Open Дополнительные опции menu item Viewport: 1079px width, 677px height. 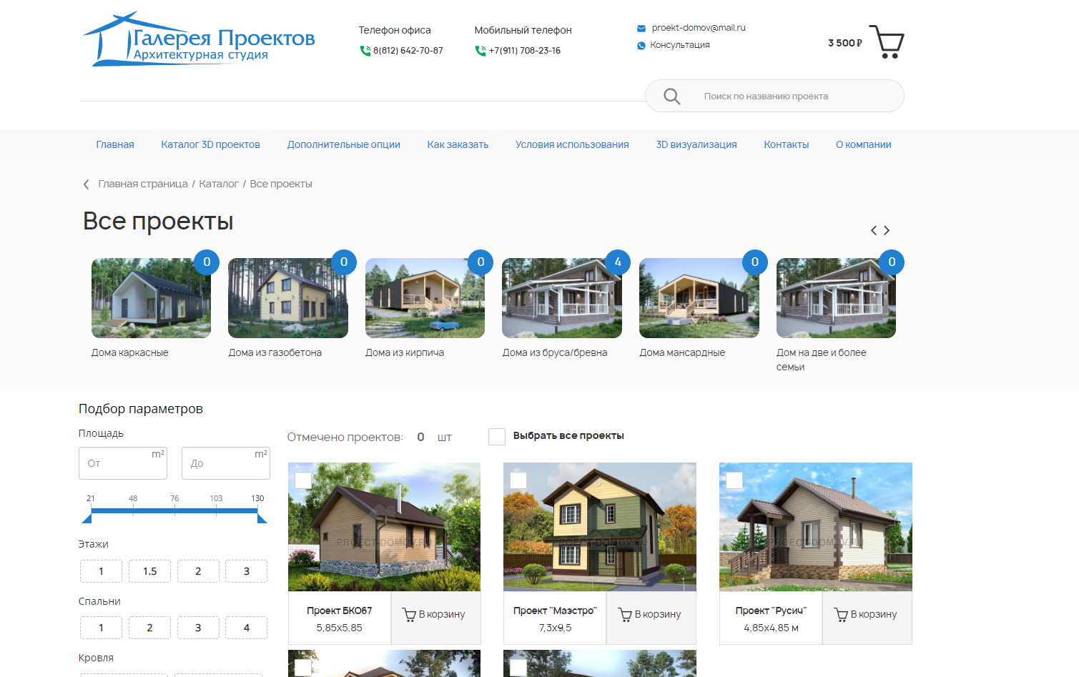pos(344,144)
